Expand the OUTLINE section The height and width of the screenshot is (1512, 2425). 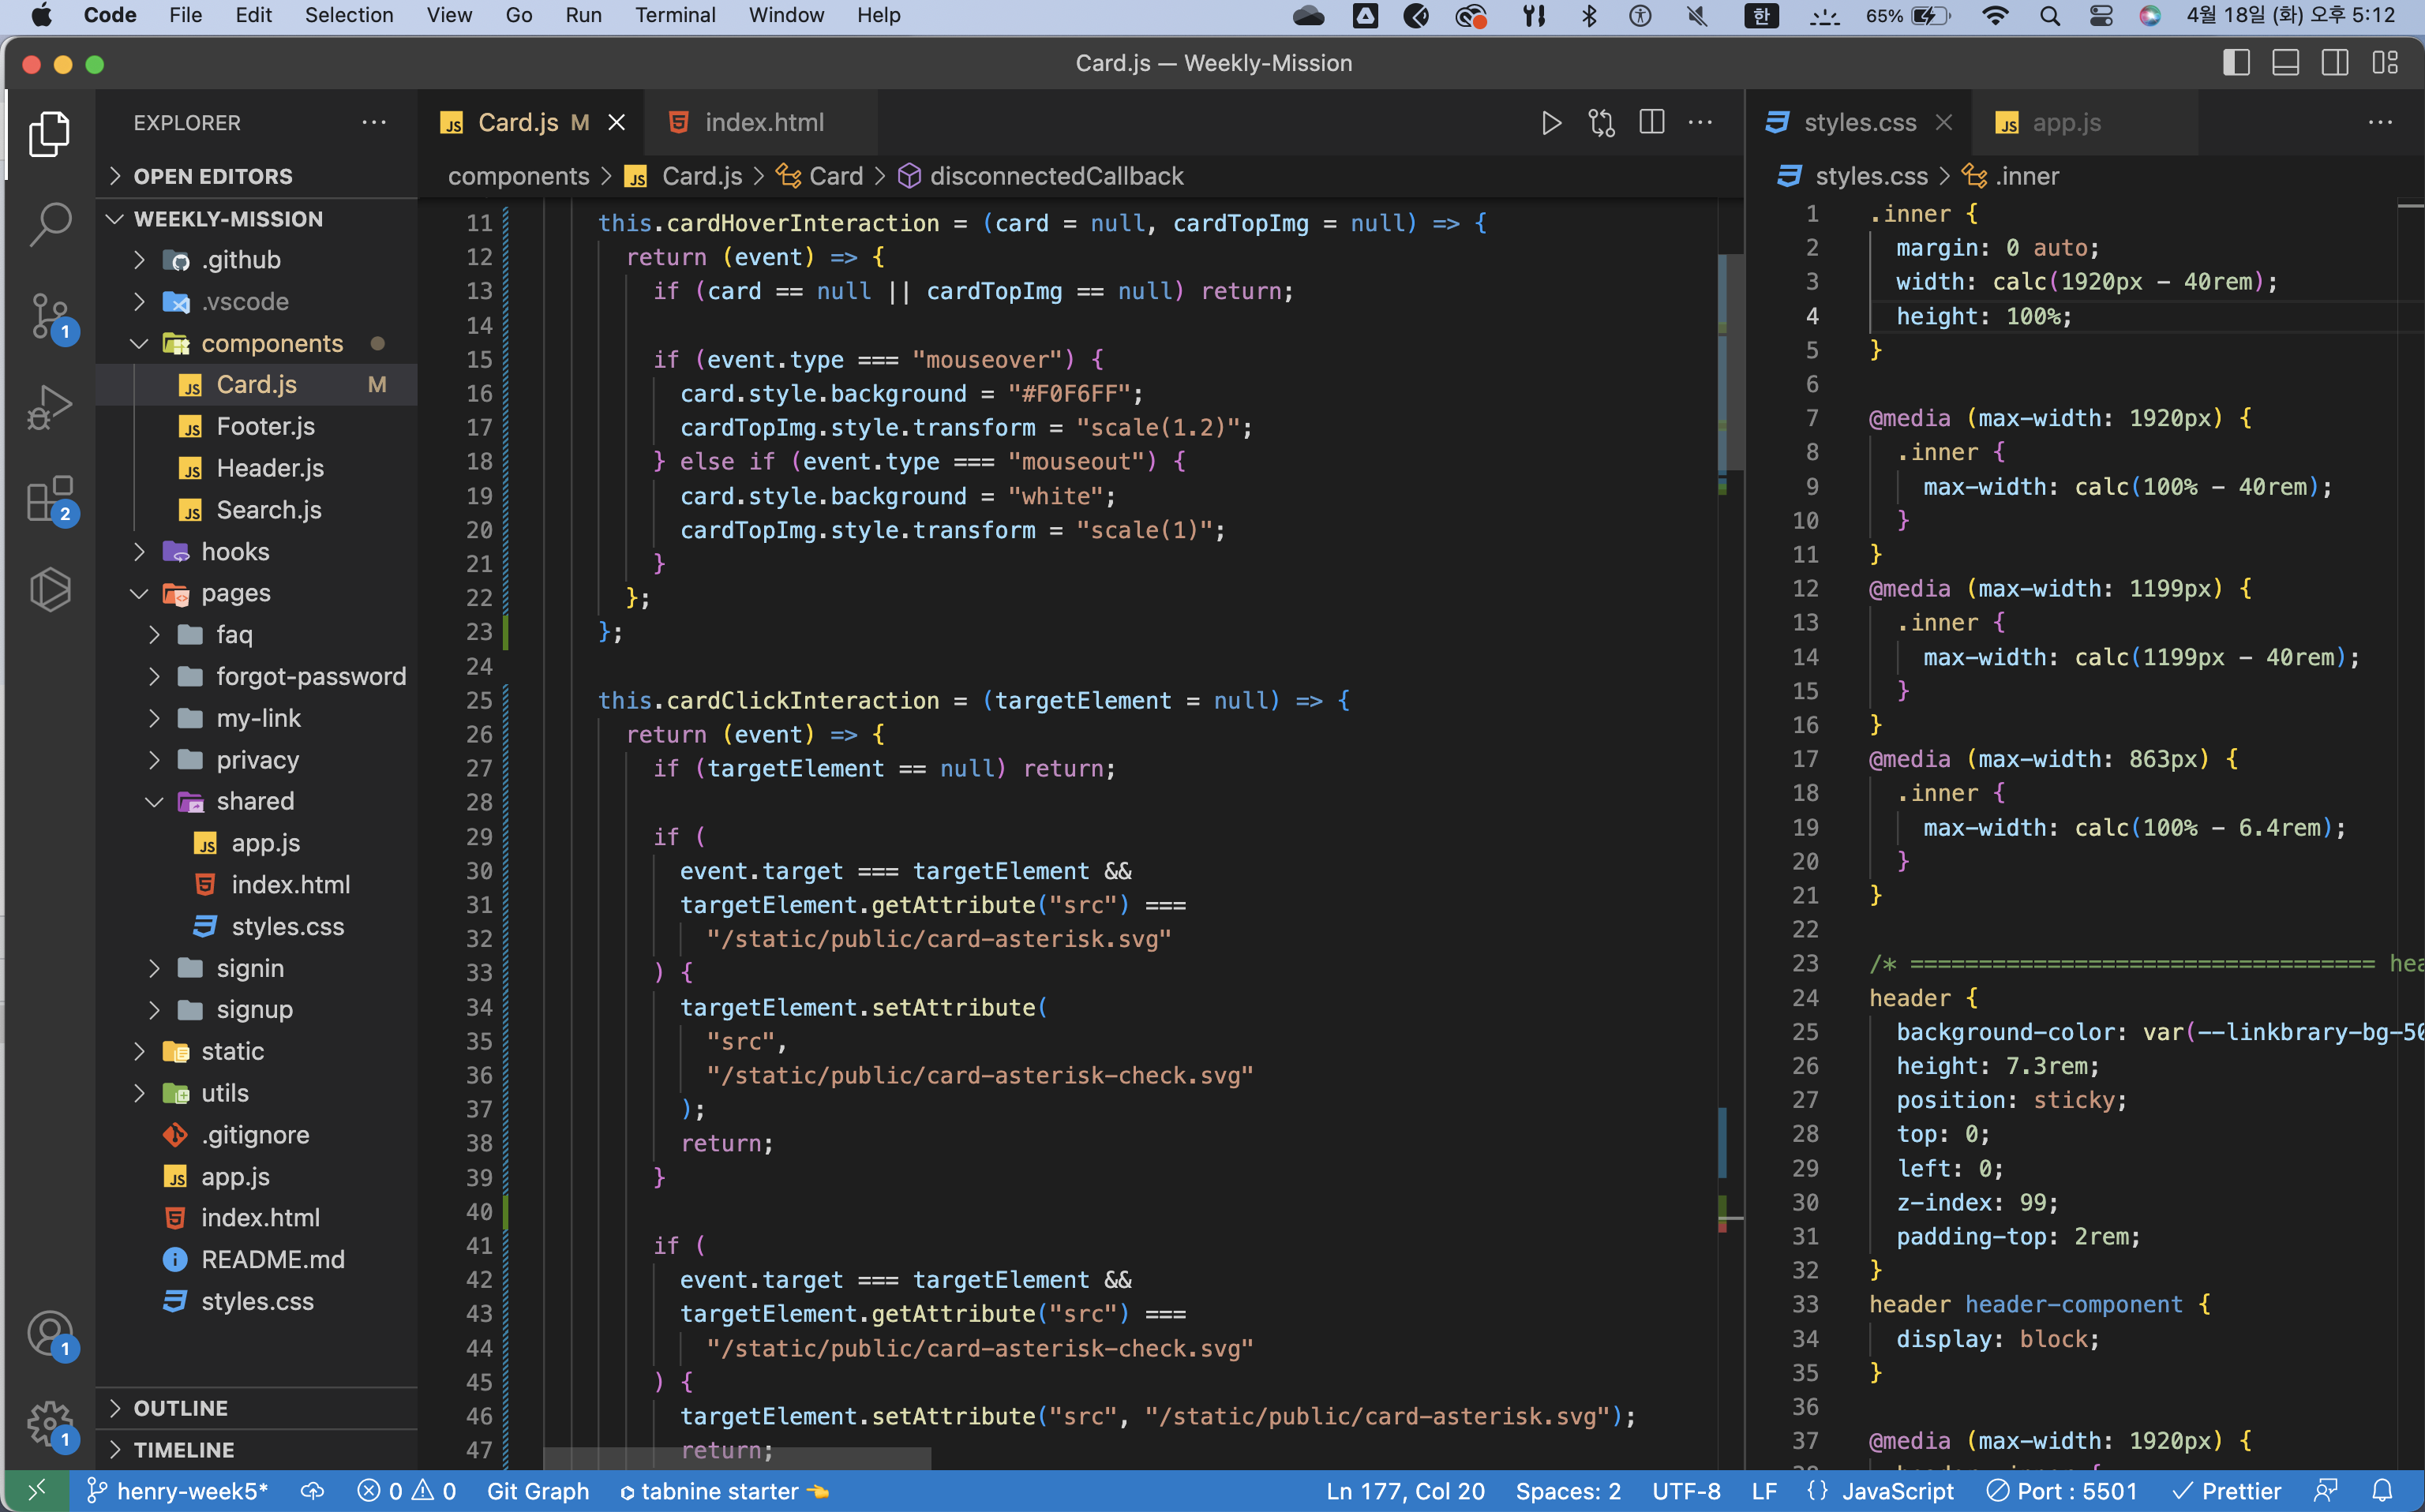pos(180,1408)
